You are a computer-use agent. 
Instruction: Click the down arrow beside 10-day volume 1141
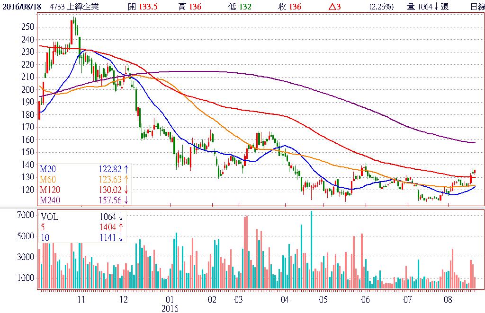pyautogui.click(x=121, y=238)
